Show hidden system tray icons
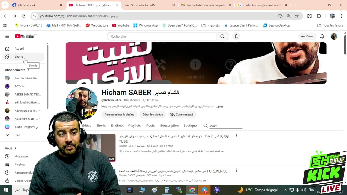 tap(285, 190)
